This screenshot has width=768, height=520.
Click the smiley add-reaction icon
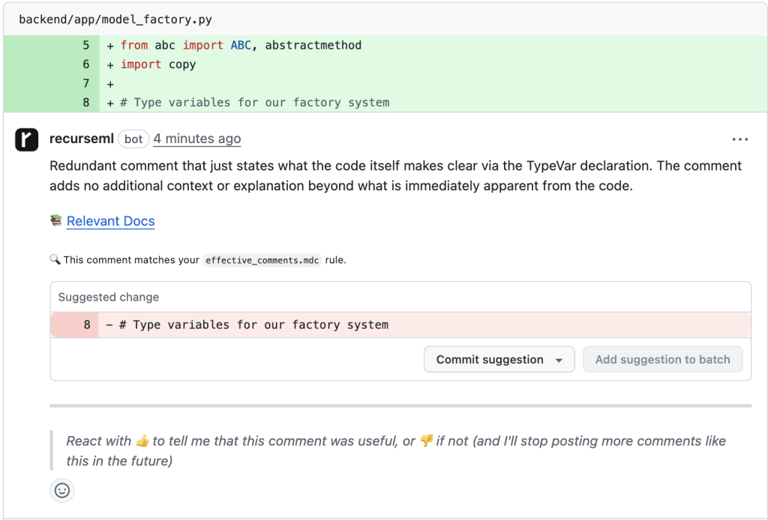(62, 490)
